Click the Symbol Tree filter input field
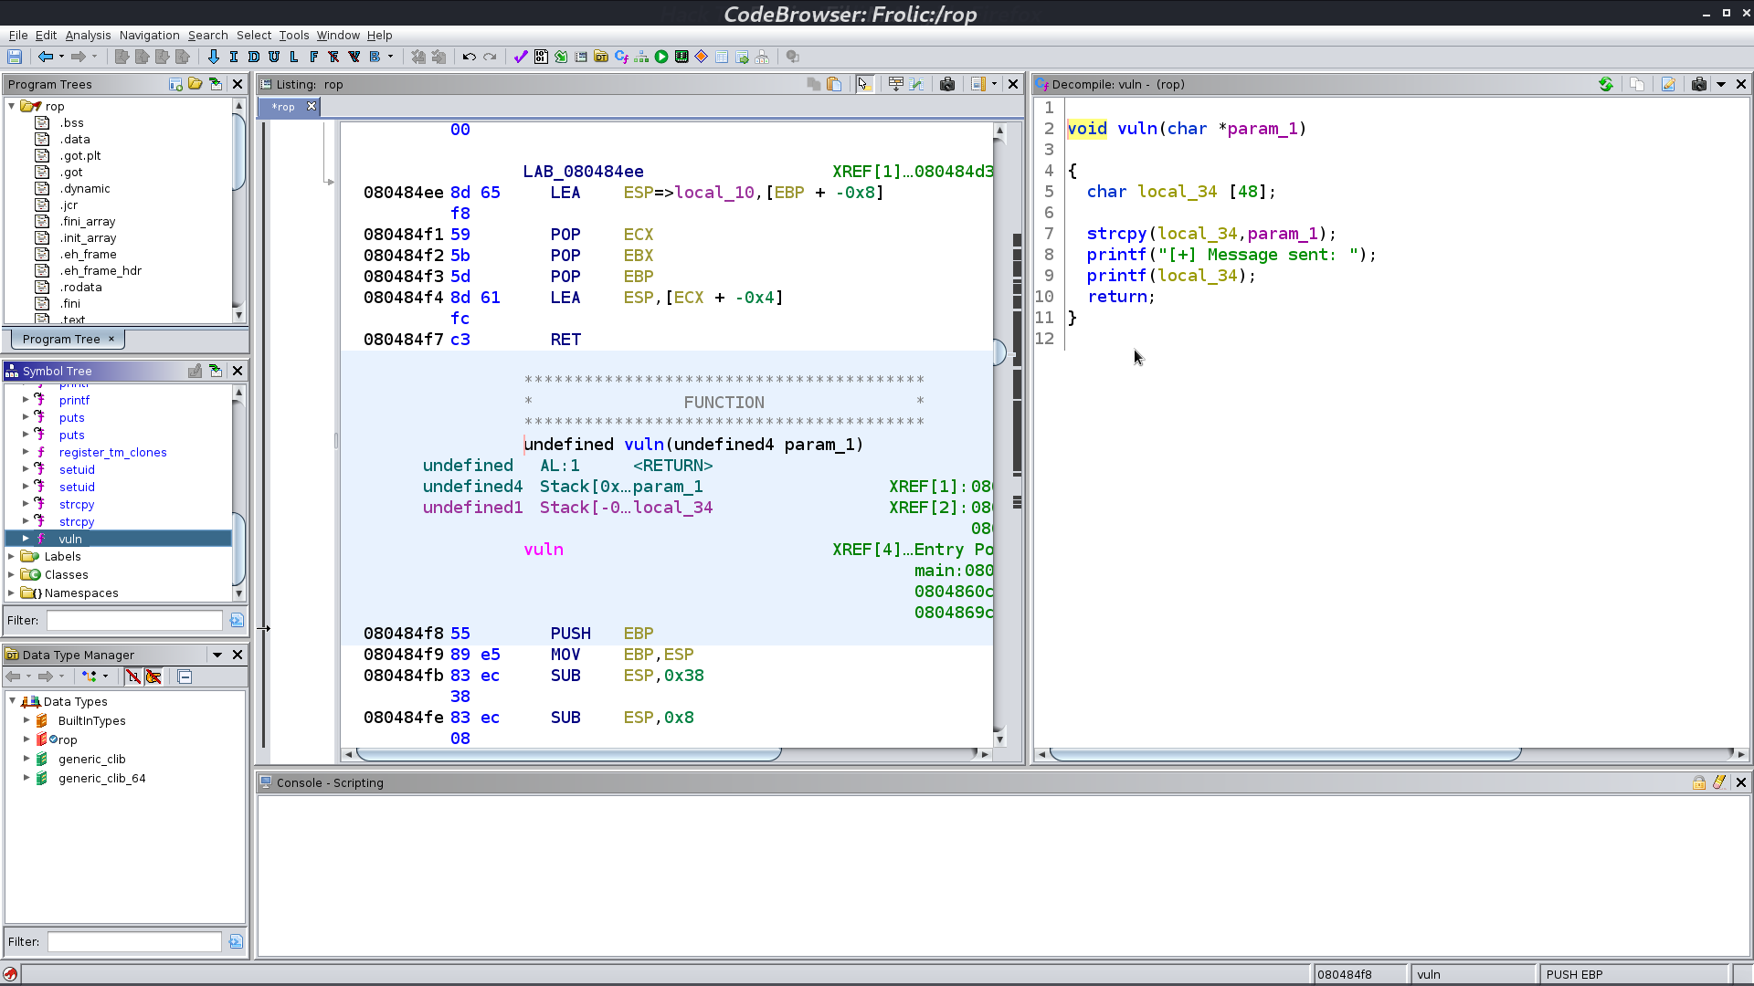 134,620
